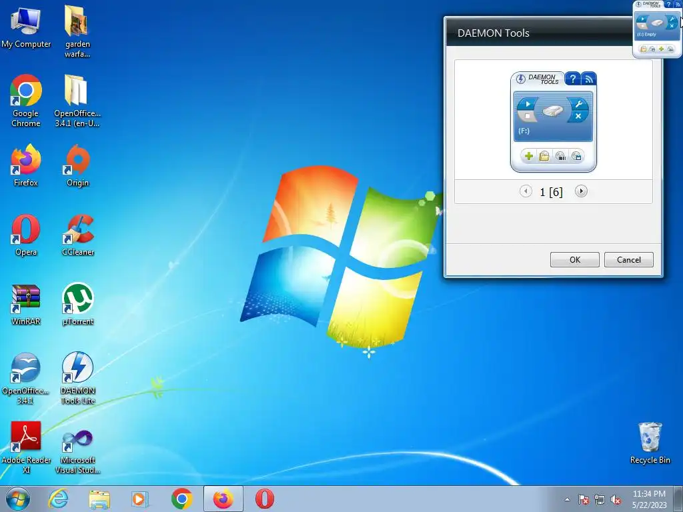Screen dimensions: 683x512
Task: Select the OpenOffice 3.4.1 seagull shortcut
Action: [x=26, y=378]
